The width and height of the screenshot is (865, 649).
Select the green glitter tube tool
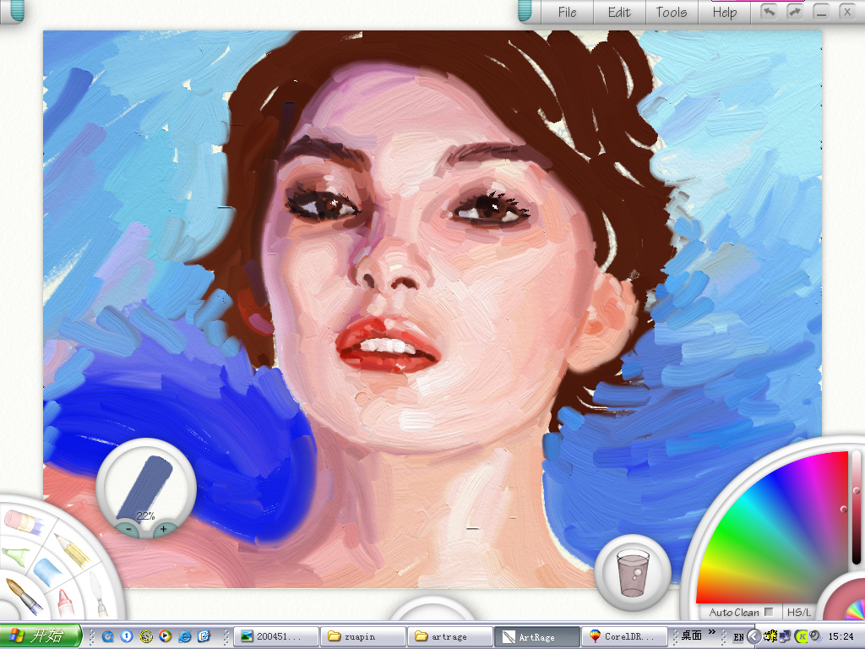pos(16,556)
